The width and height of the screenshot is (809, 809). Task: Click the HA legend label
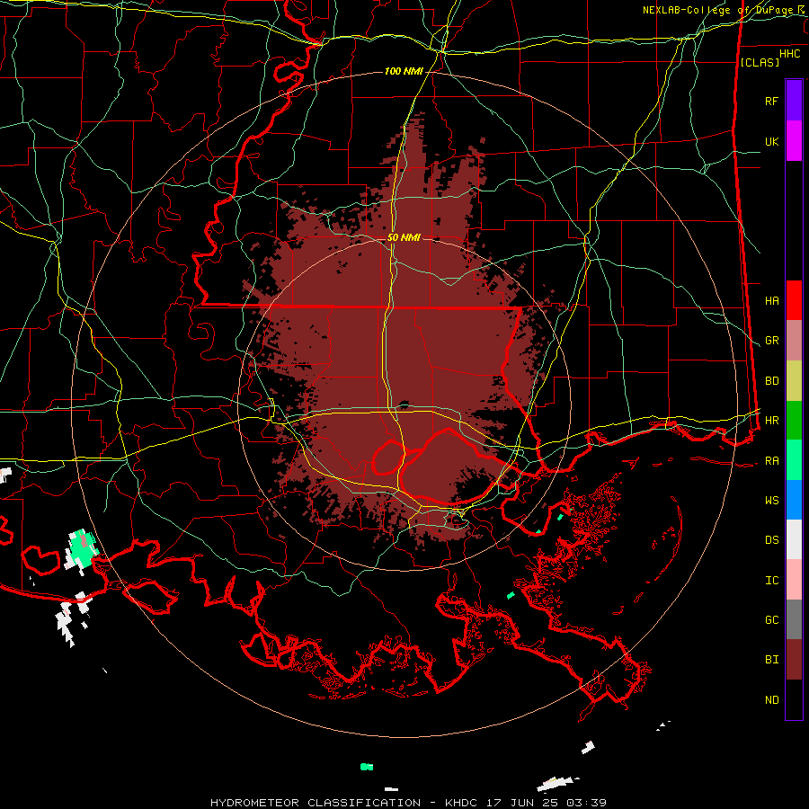(x=771, y=300)
